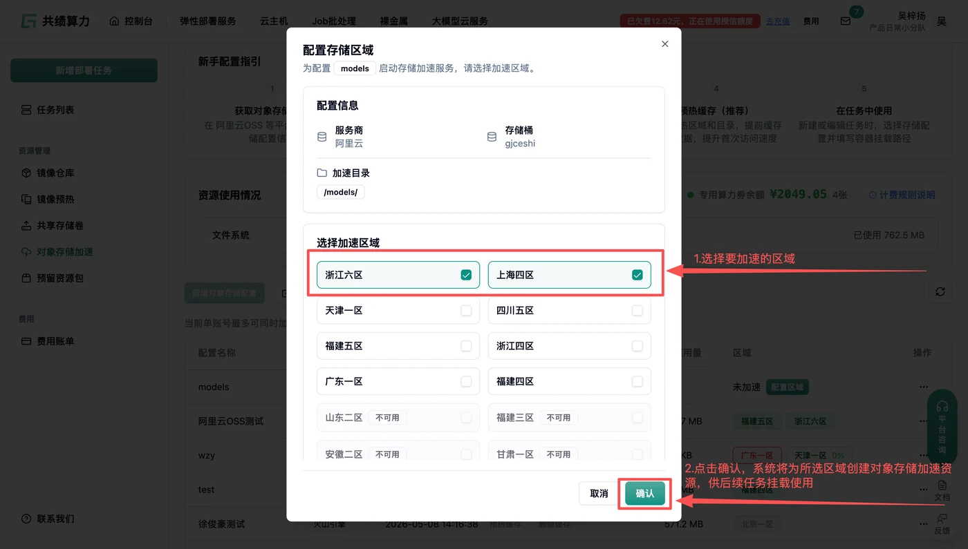The image size is (968, 549).
Task: Click the 确认 button
Action: (x=645, y=494)
